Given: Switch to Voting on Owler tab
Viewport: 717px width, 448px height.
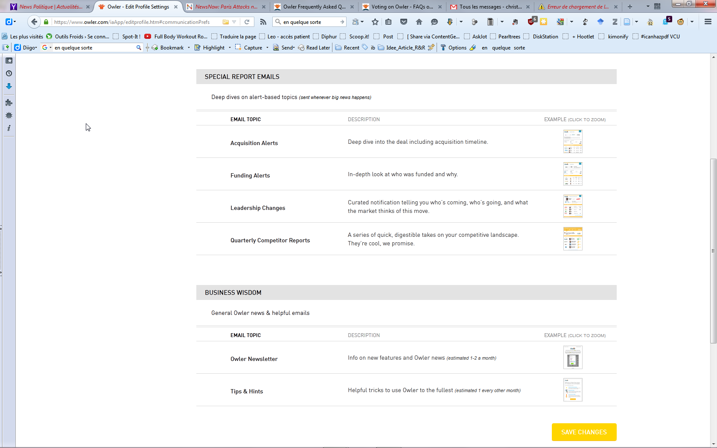Looking at the screenshot, I should 402,7.
